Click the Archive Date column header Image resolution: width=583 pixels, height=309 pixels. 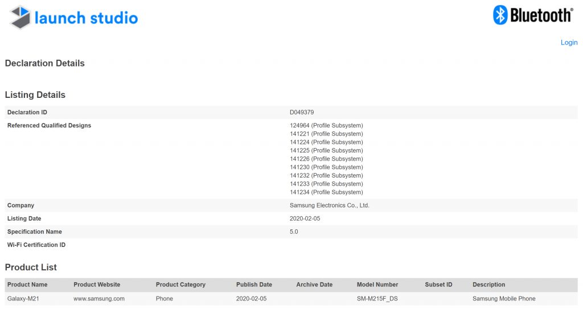pos(314,285)
